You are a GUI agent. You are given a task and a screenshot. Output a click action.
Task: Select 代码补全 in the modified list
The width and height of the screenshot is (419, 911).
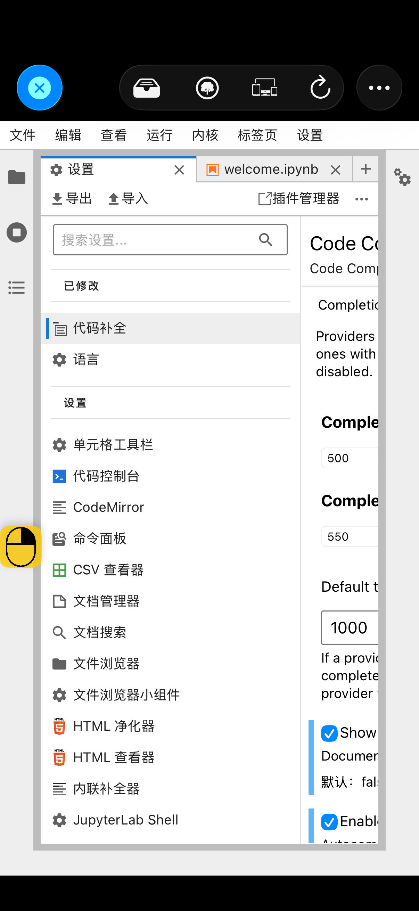pos(171,328)
